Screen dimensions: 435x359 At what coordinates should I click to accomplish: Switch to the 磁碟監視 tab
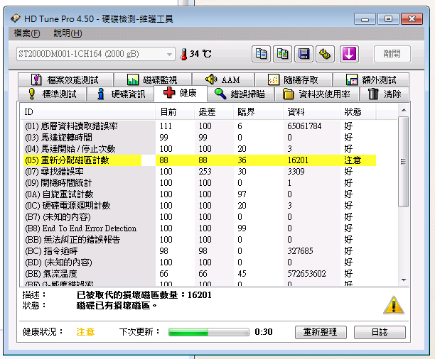[x=153, y=80]
